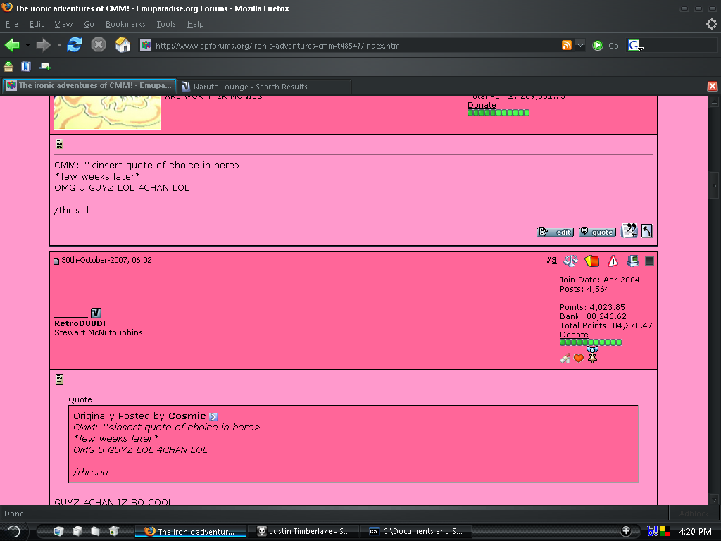Open the Help menu
The height and width of the screenshot is (541, 721).
[196, 24]
